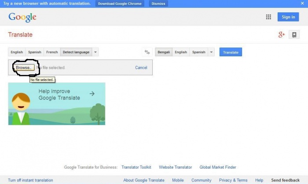
Task: Turn off instant translation
Action: (30, 180)
